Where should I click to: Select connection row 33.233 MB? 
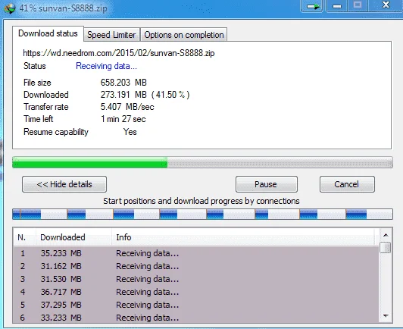click(x=196, y=317)
